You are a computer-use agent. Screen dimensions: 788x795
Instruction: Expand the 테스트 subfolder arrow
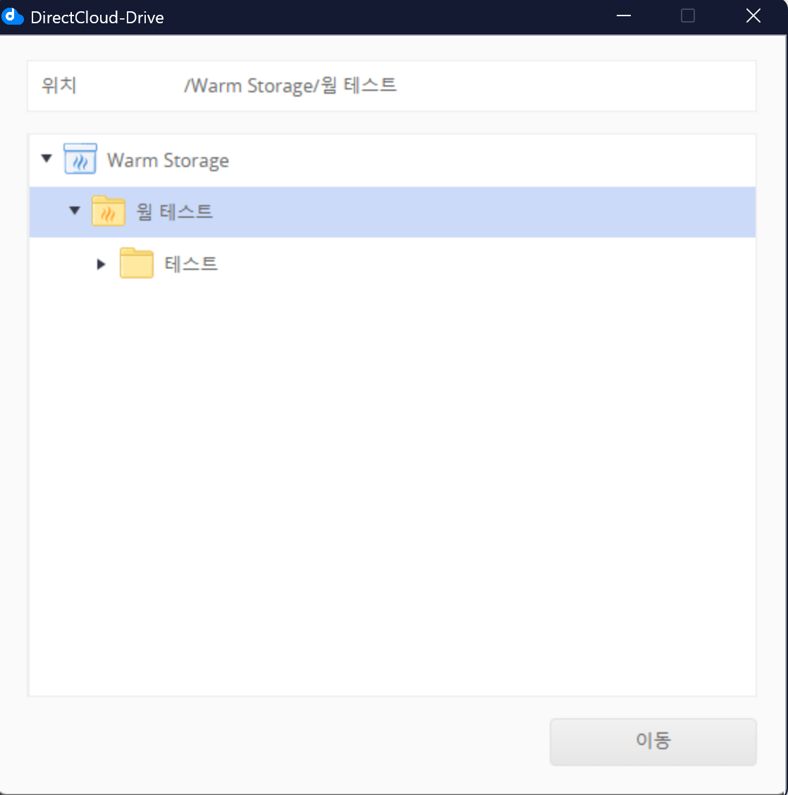coord(101,264)
